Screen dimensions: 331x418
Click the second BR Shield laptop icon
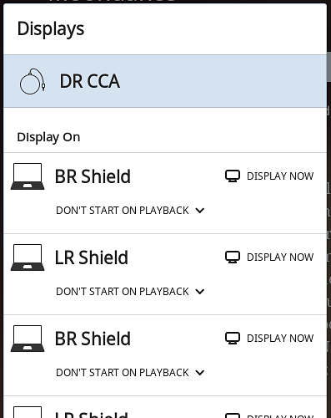tap(28, 339)
